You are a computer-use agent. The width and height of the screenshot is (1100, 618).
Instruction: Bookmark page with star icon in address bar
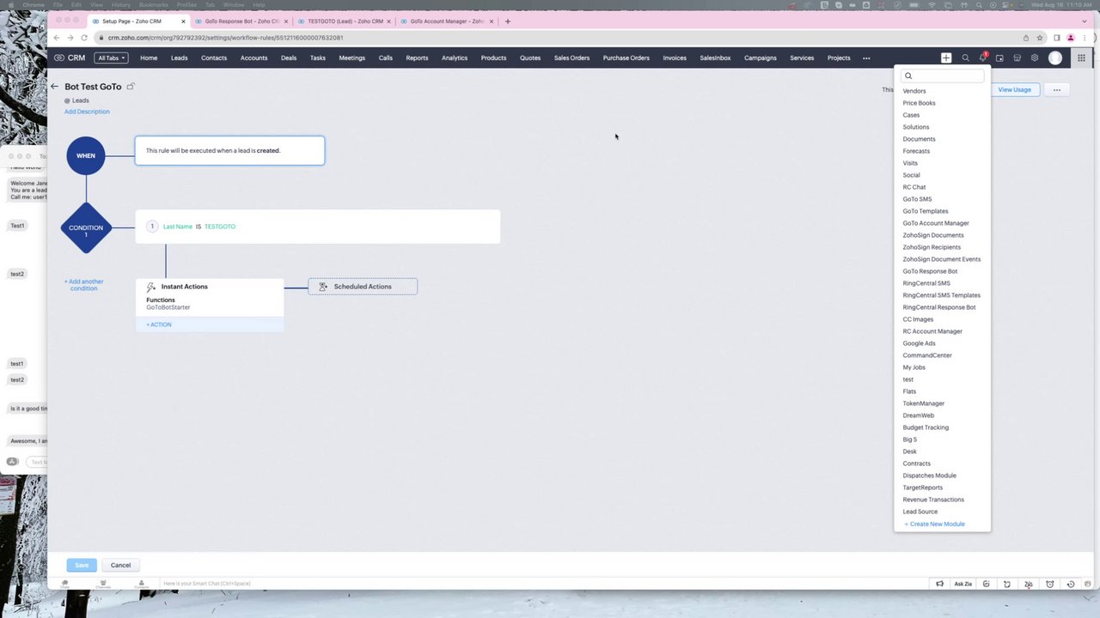pyautogui.click(x=1040, y=38)
